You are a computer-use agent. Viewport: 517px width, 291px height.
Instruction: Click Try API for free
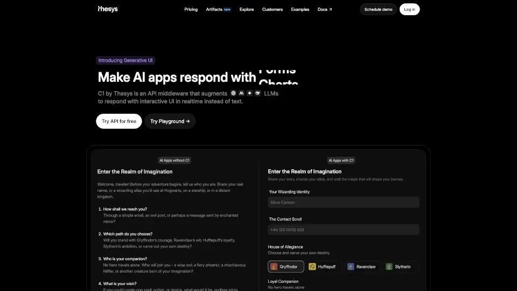[x=119, y=121]
